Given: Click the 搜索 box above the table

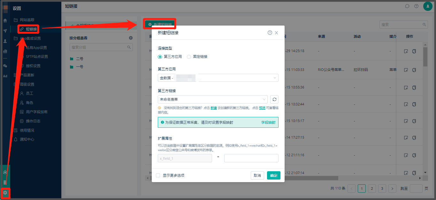Looking at the screenshot, I should point(403,25).
